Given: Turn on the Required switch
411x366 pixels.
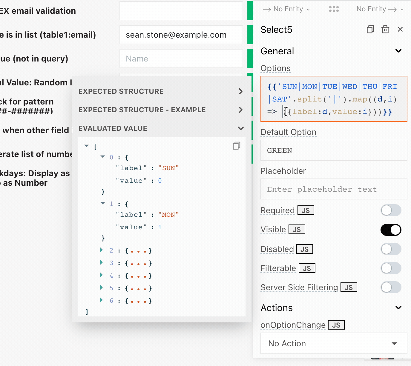Looking at the screenshot, I should tap(391, 210).
